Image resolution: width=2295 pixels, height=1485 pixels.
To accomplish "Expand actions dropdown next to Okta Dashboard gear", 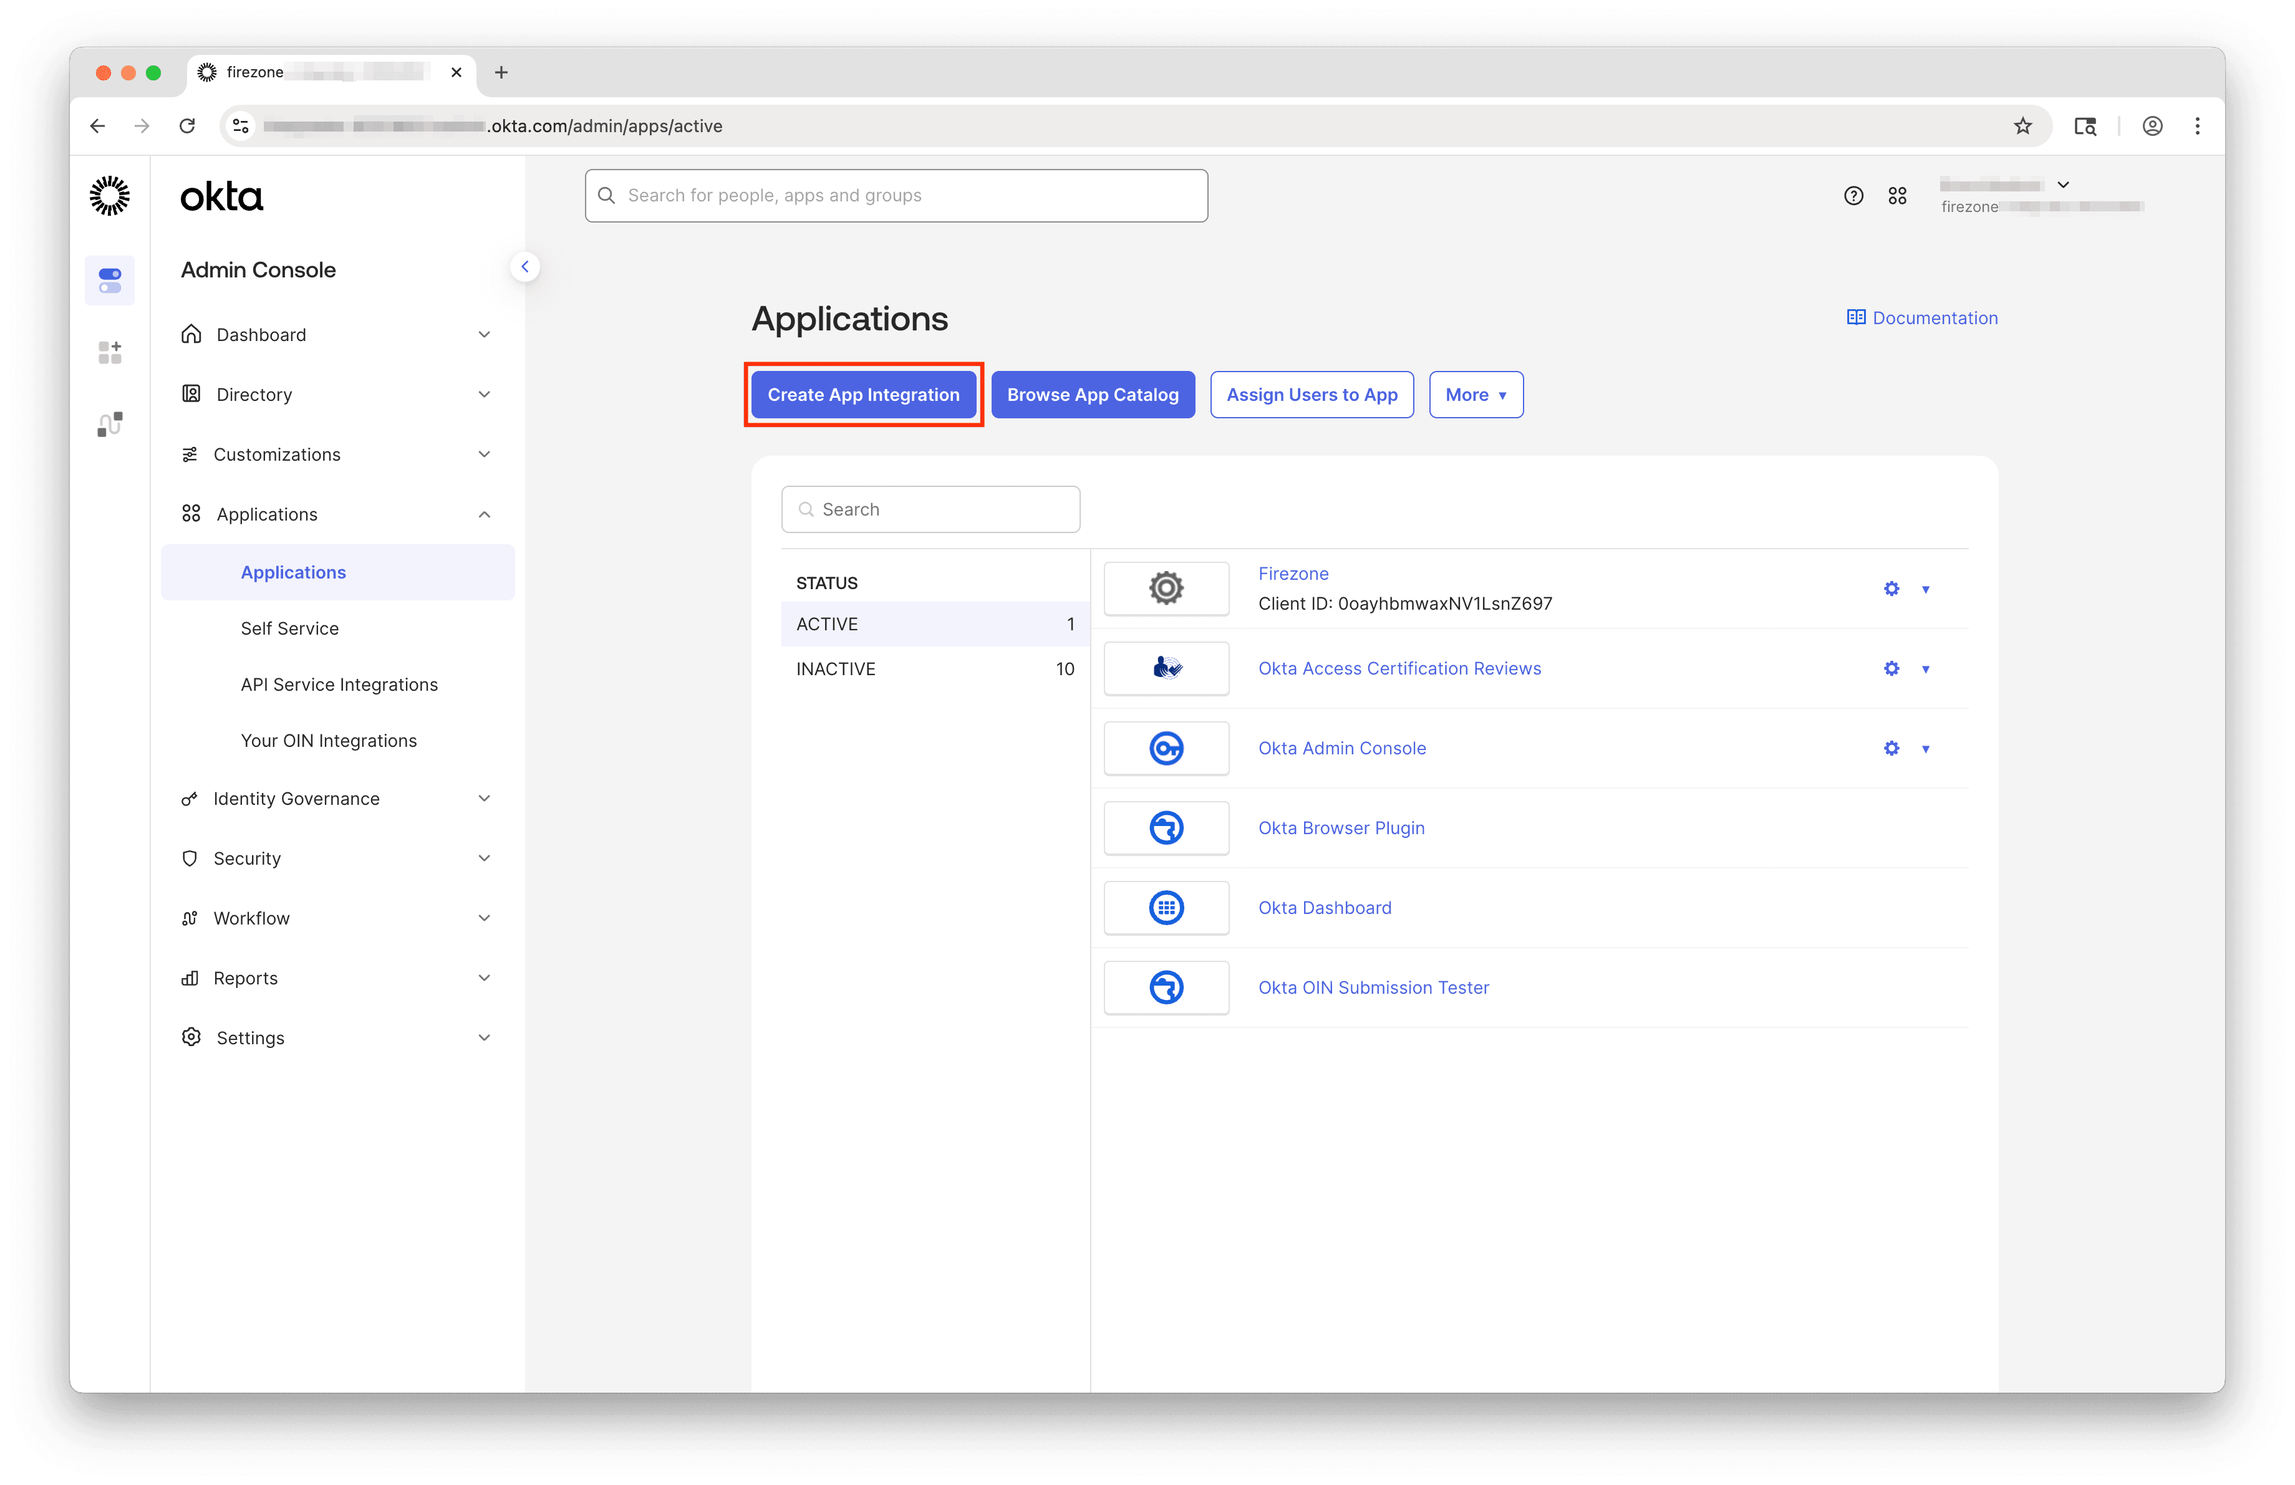I will tap(1926, 907).
